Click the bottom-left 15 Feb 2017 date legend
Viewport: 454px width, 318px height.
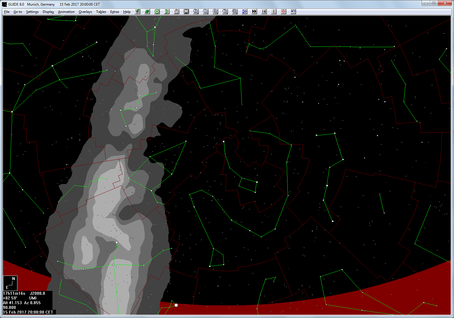(x=28, y=312)
